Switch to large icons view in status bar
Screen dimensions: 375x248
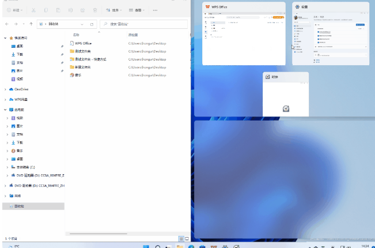pos(186,238)
